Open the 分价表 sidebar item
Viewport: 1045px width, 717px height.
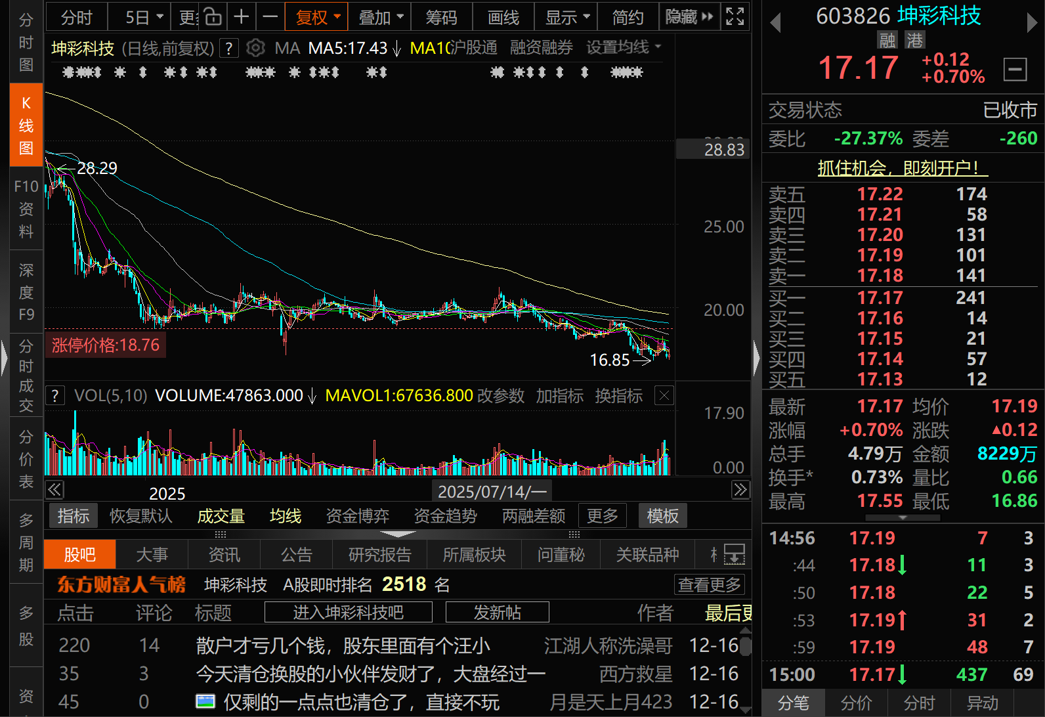[26, 458]
